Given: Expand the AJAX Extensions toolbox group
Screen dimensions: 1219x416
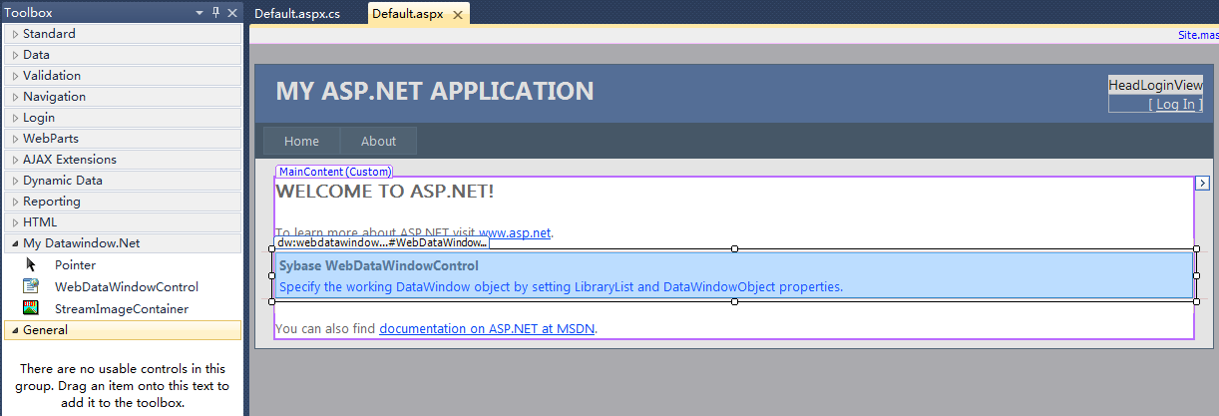Looking at the screenshot, I should [16, 160].
